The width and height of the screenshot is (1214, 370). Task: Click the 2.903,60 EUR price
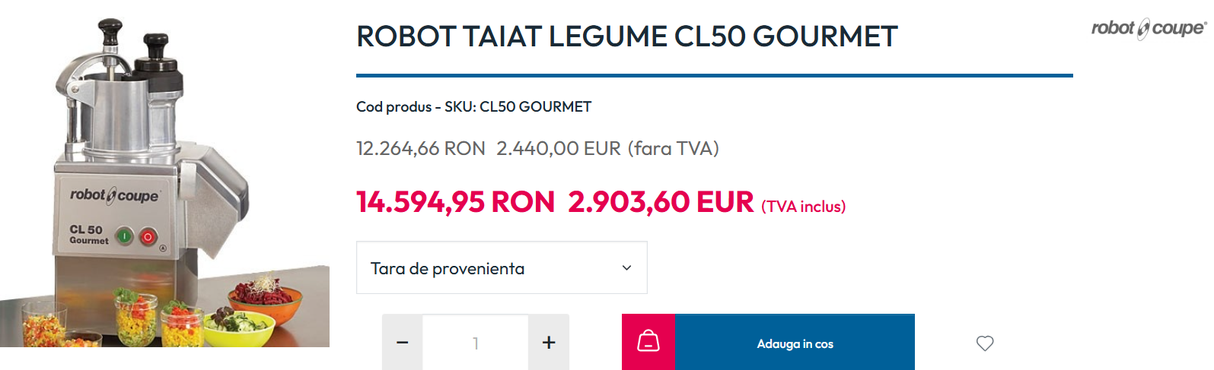coord(661,202)
